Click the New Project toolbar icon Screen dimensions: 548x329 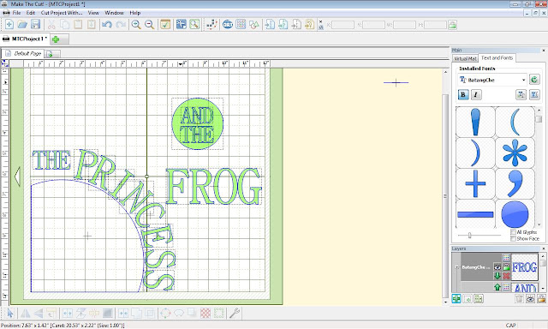coord(9,25)
